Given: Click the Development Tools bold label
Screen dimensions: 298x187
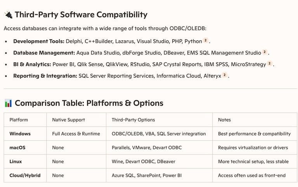Looking at the screenshot, I should click(39, 41).
